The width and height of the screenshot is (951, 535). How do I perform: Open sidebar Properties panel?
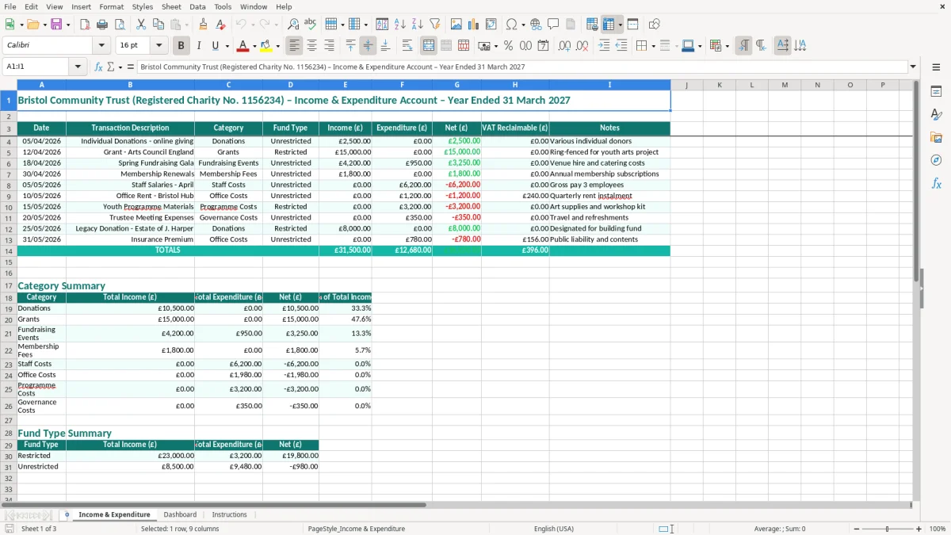tap(936, 92)
